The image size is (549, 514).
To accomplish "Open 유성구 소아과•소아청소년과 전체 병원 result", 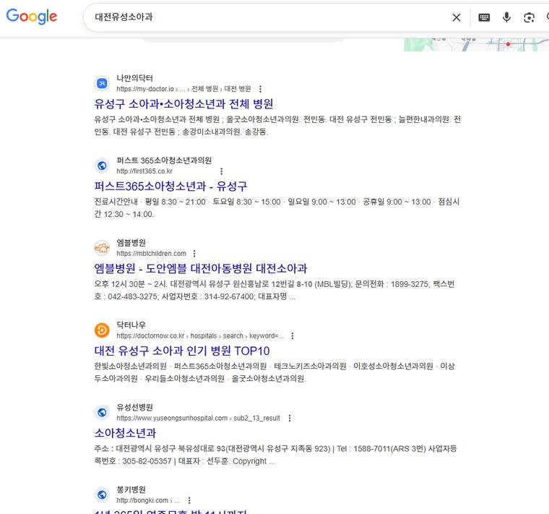I will click(183, 103).
